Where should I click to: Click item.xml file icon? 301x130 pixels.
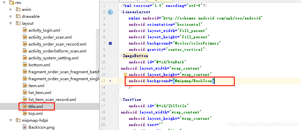click(25, 85)
